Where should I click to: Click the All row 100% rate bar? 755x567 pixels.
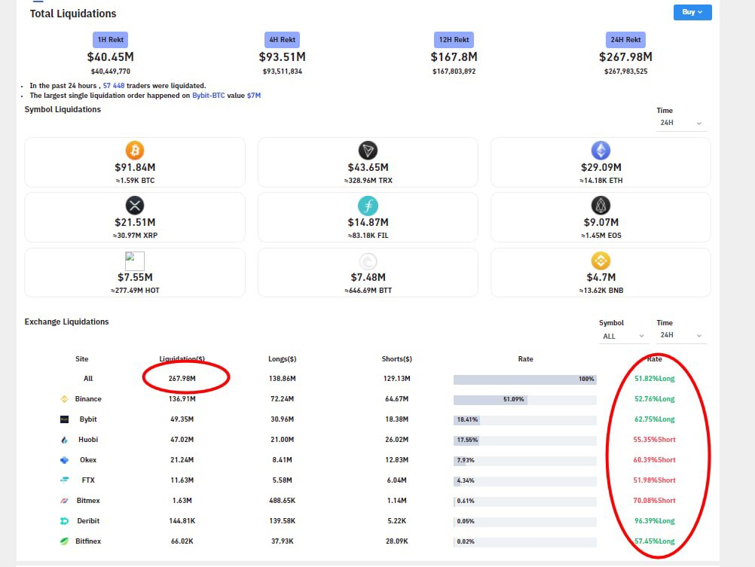click(x=525, y=380)
